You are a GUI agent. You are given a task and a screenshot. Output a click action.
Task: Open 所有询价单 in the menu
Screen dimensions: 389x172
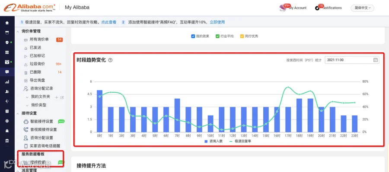click(39, 39)
